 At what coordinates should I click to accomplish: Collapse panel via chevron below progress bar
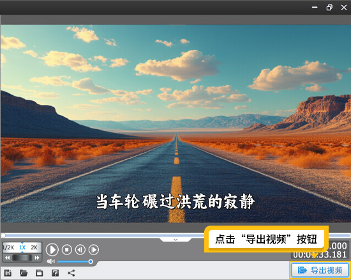coord(175,240)
